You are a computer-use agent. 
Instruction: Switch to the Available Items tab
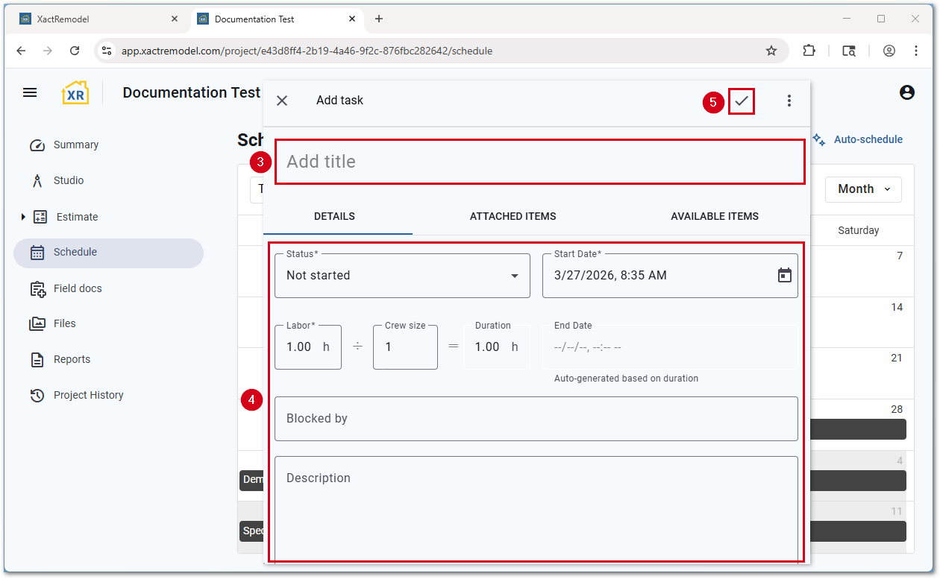tap(714, 216)
